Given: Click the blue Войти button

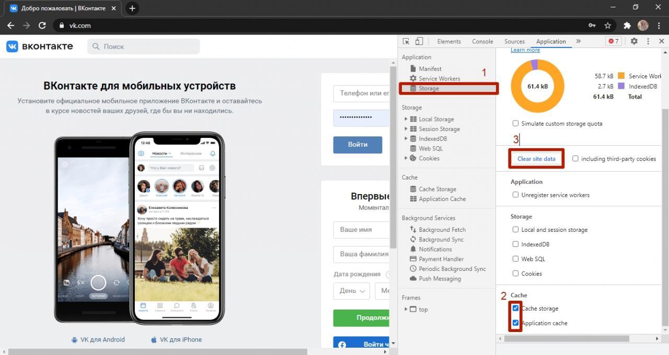Looking at the screenshot, I should pos(357,145).
